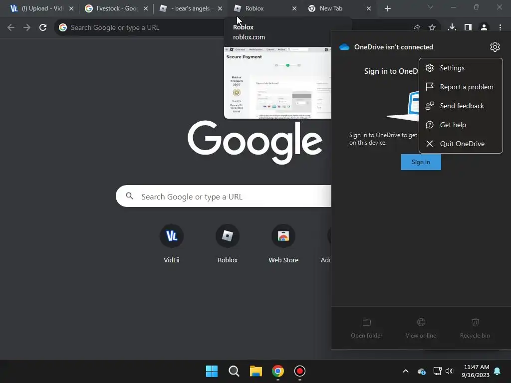This screenshot has width=511, height=383.
Task: Click the Google homepage search box
Action: [x=224, y=196]
